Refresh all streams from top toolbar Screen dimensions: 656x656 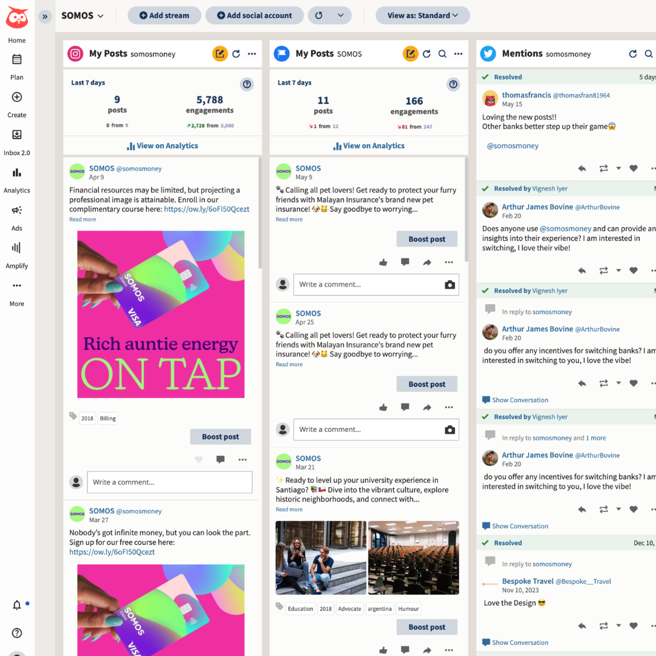[319, 15]
